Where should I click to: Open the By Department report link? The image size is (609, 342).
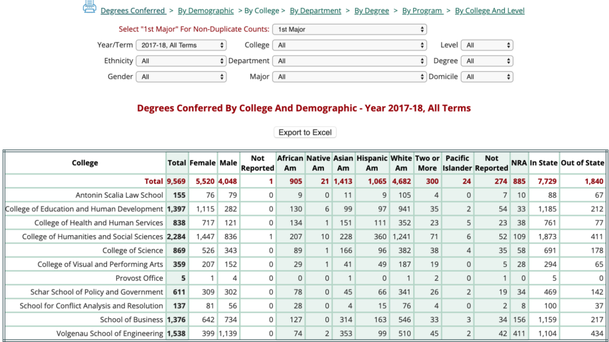315,11
